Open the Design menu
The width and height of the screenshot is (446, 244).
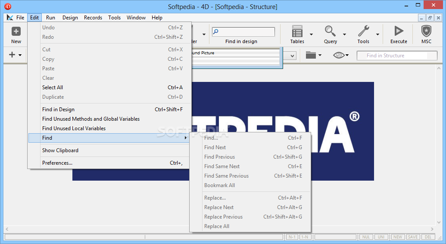tap(70, 18)
